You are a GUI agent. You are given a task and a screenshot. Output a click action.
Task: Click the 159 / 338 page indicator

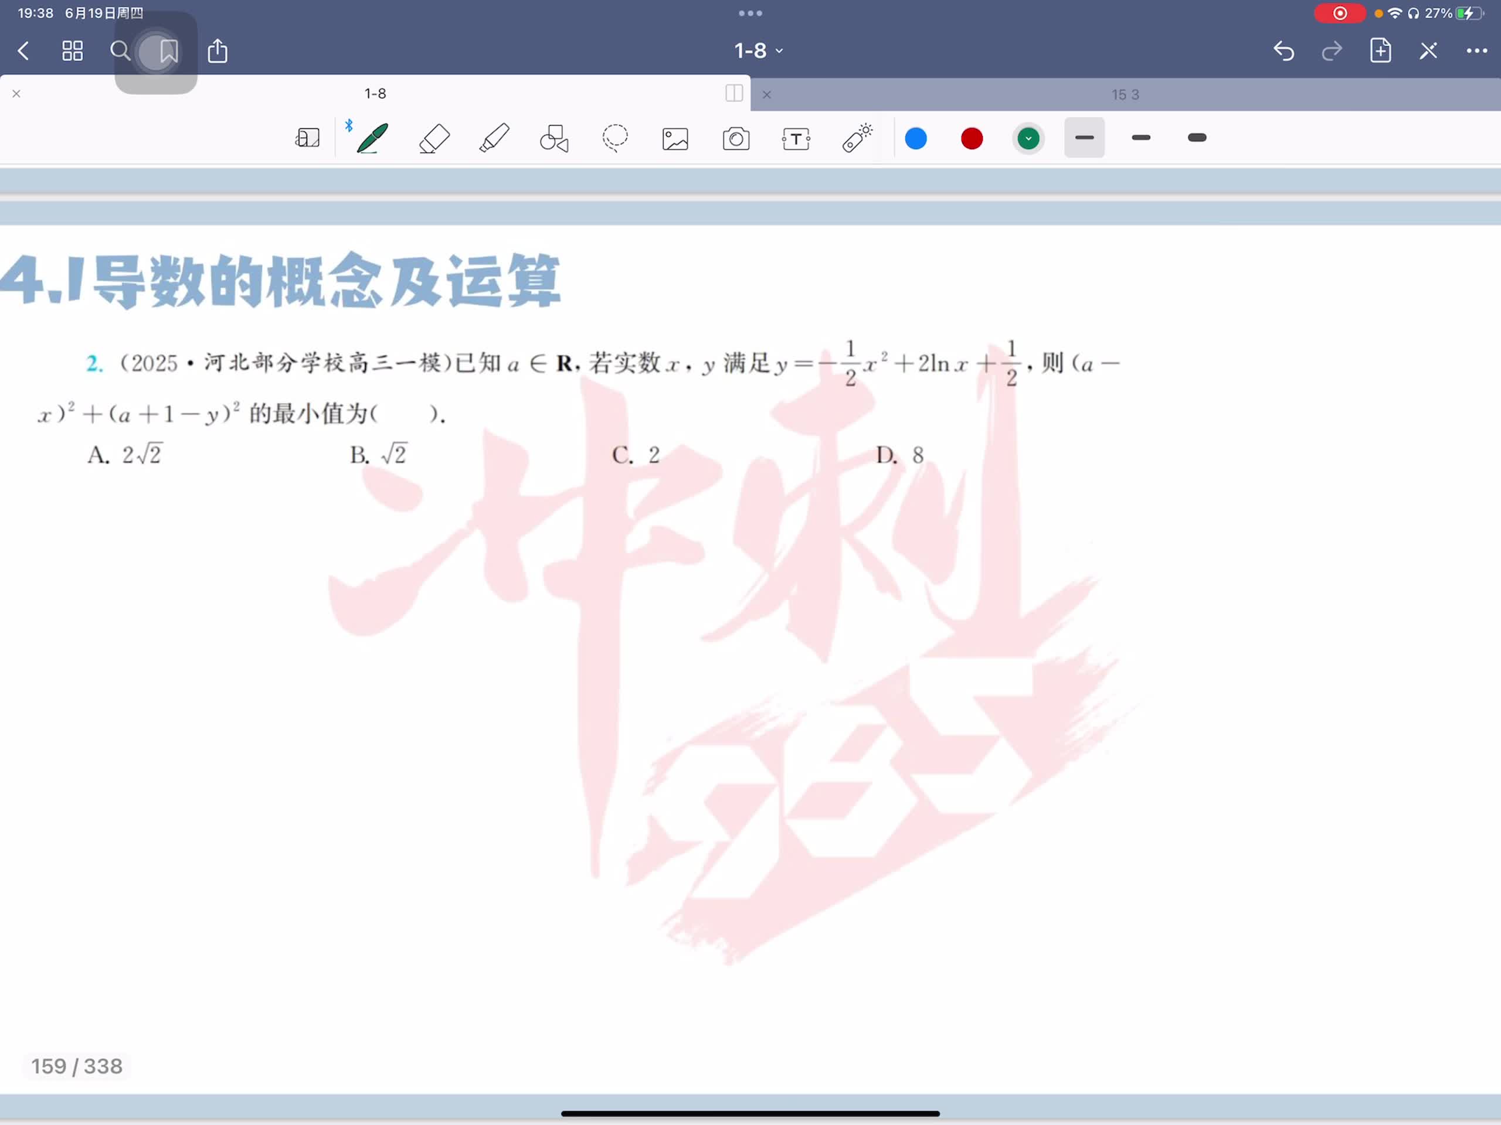click(77, 1066)
